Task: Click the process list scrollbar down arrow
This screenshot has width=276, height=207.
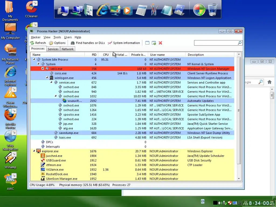Action: (239, 179)
